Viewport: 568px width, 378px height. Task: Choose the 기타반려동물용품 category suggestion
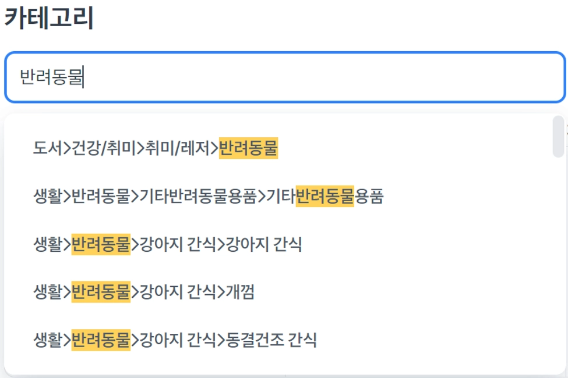pos(208,197)
